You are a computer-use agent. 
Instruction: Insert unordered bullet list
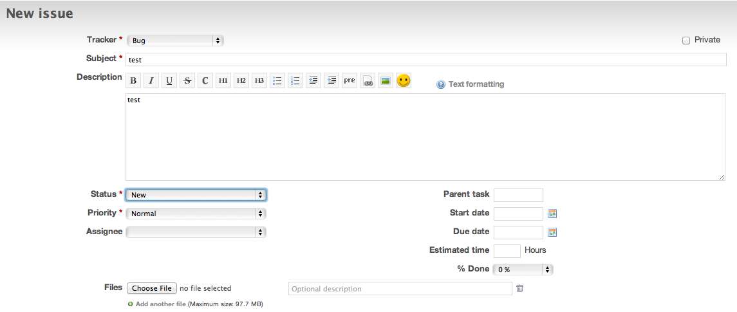pyautogui.click(x=277, y=81)
